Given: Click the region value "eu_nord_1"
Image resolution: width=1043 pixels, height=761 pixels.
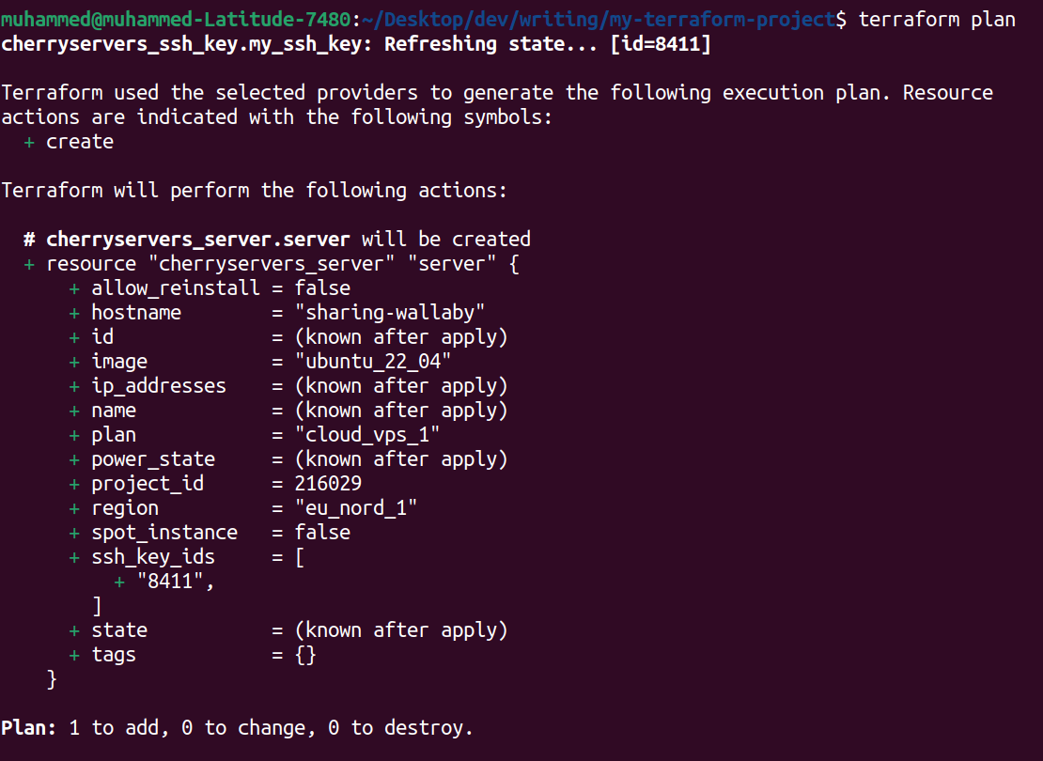Looking at the screenshot, I should click(x=356, y=507).
